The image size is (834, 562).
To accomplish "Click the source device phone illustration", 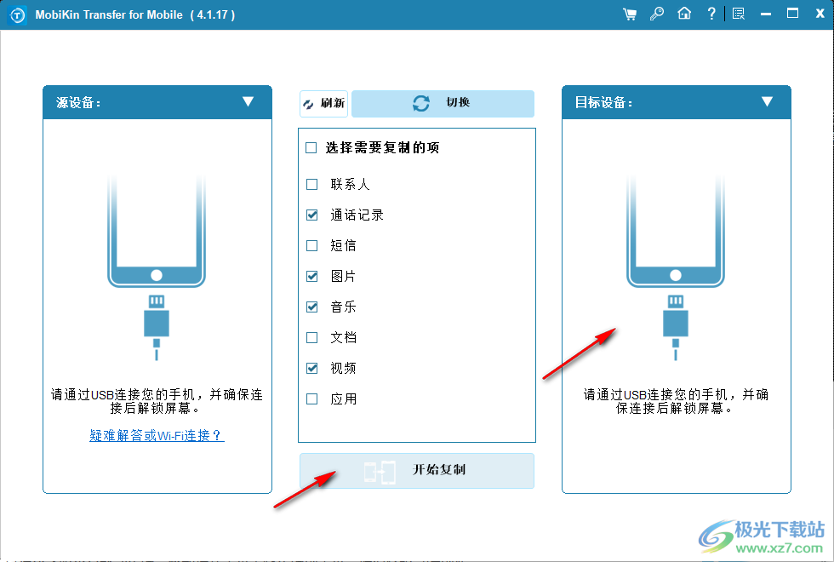I will click(x=157, y=230).
